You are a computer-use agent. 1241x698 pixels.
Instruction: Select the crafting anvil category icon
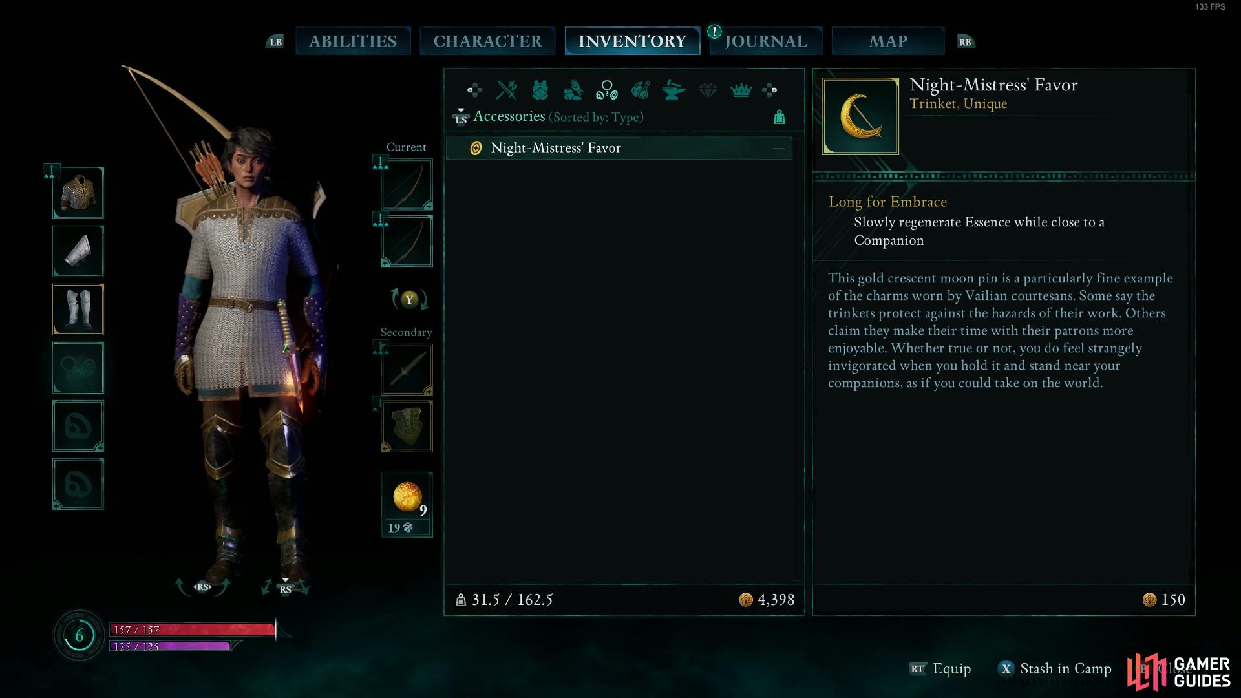[x=674, y=90]
